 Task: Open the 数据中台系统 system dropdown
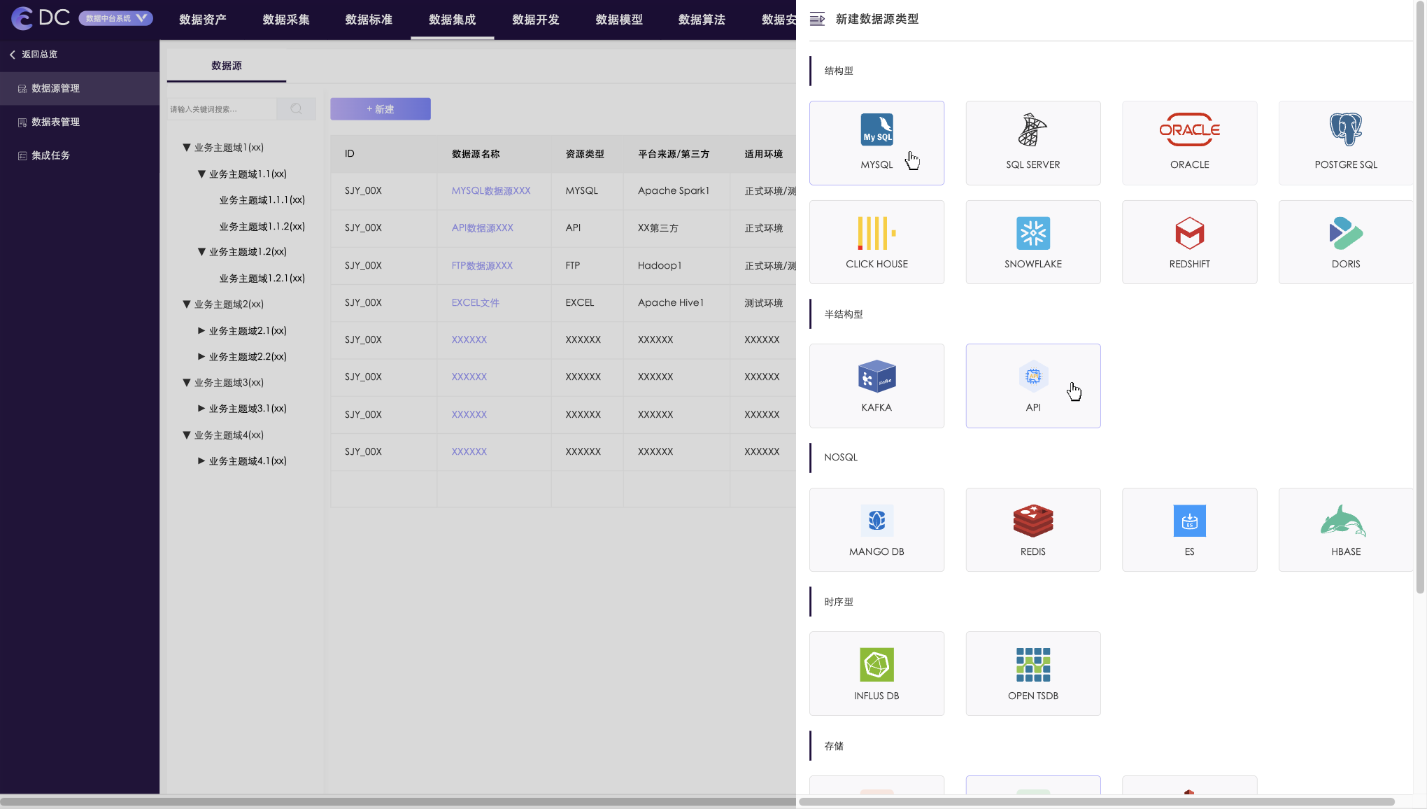[115, 18]
